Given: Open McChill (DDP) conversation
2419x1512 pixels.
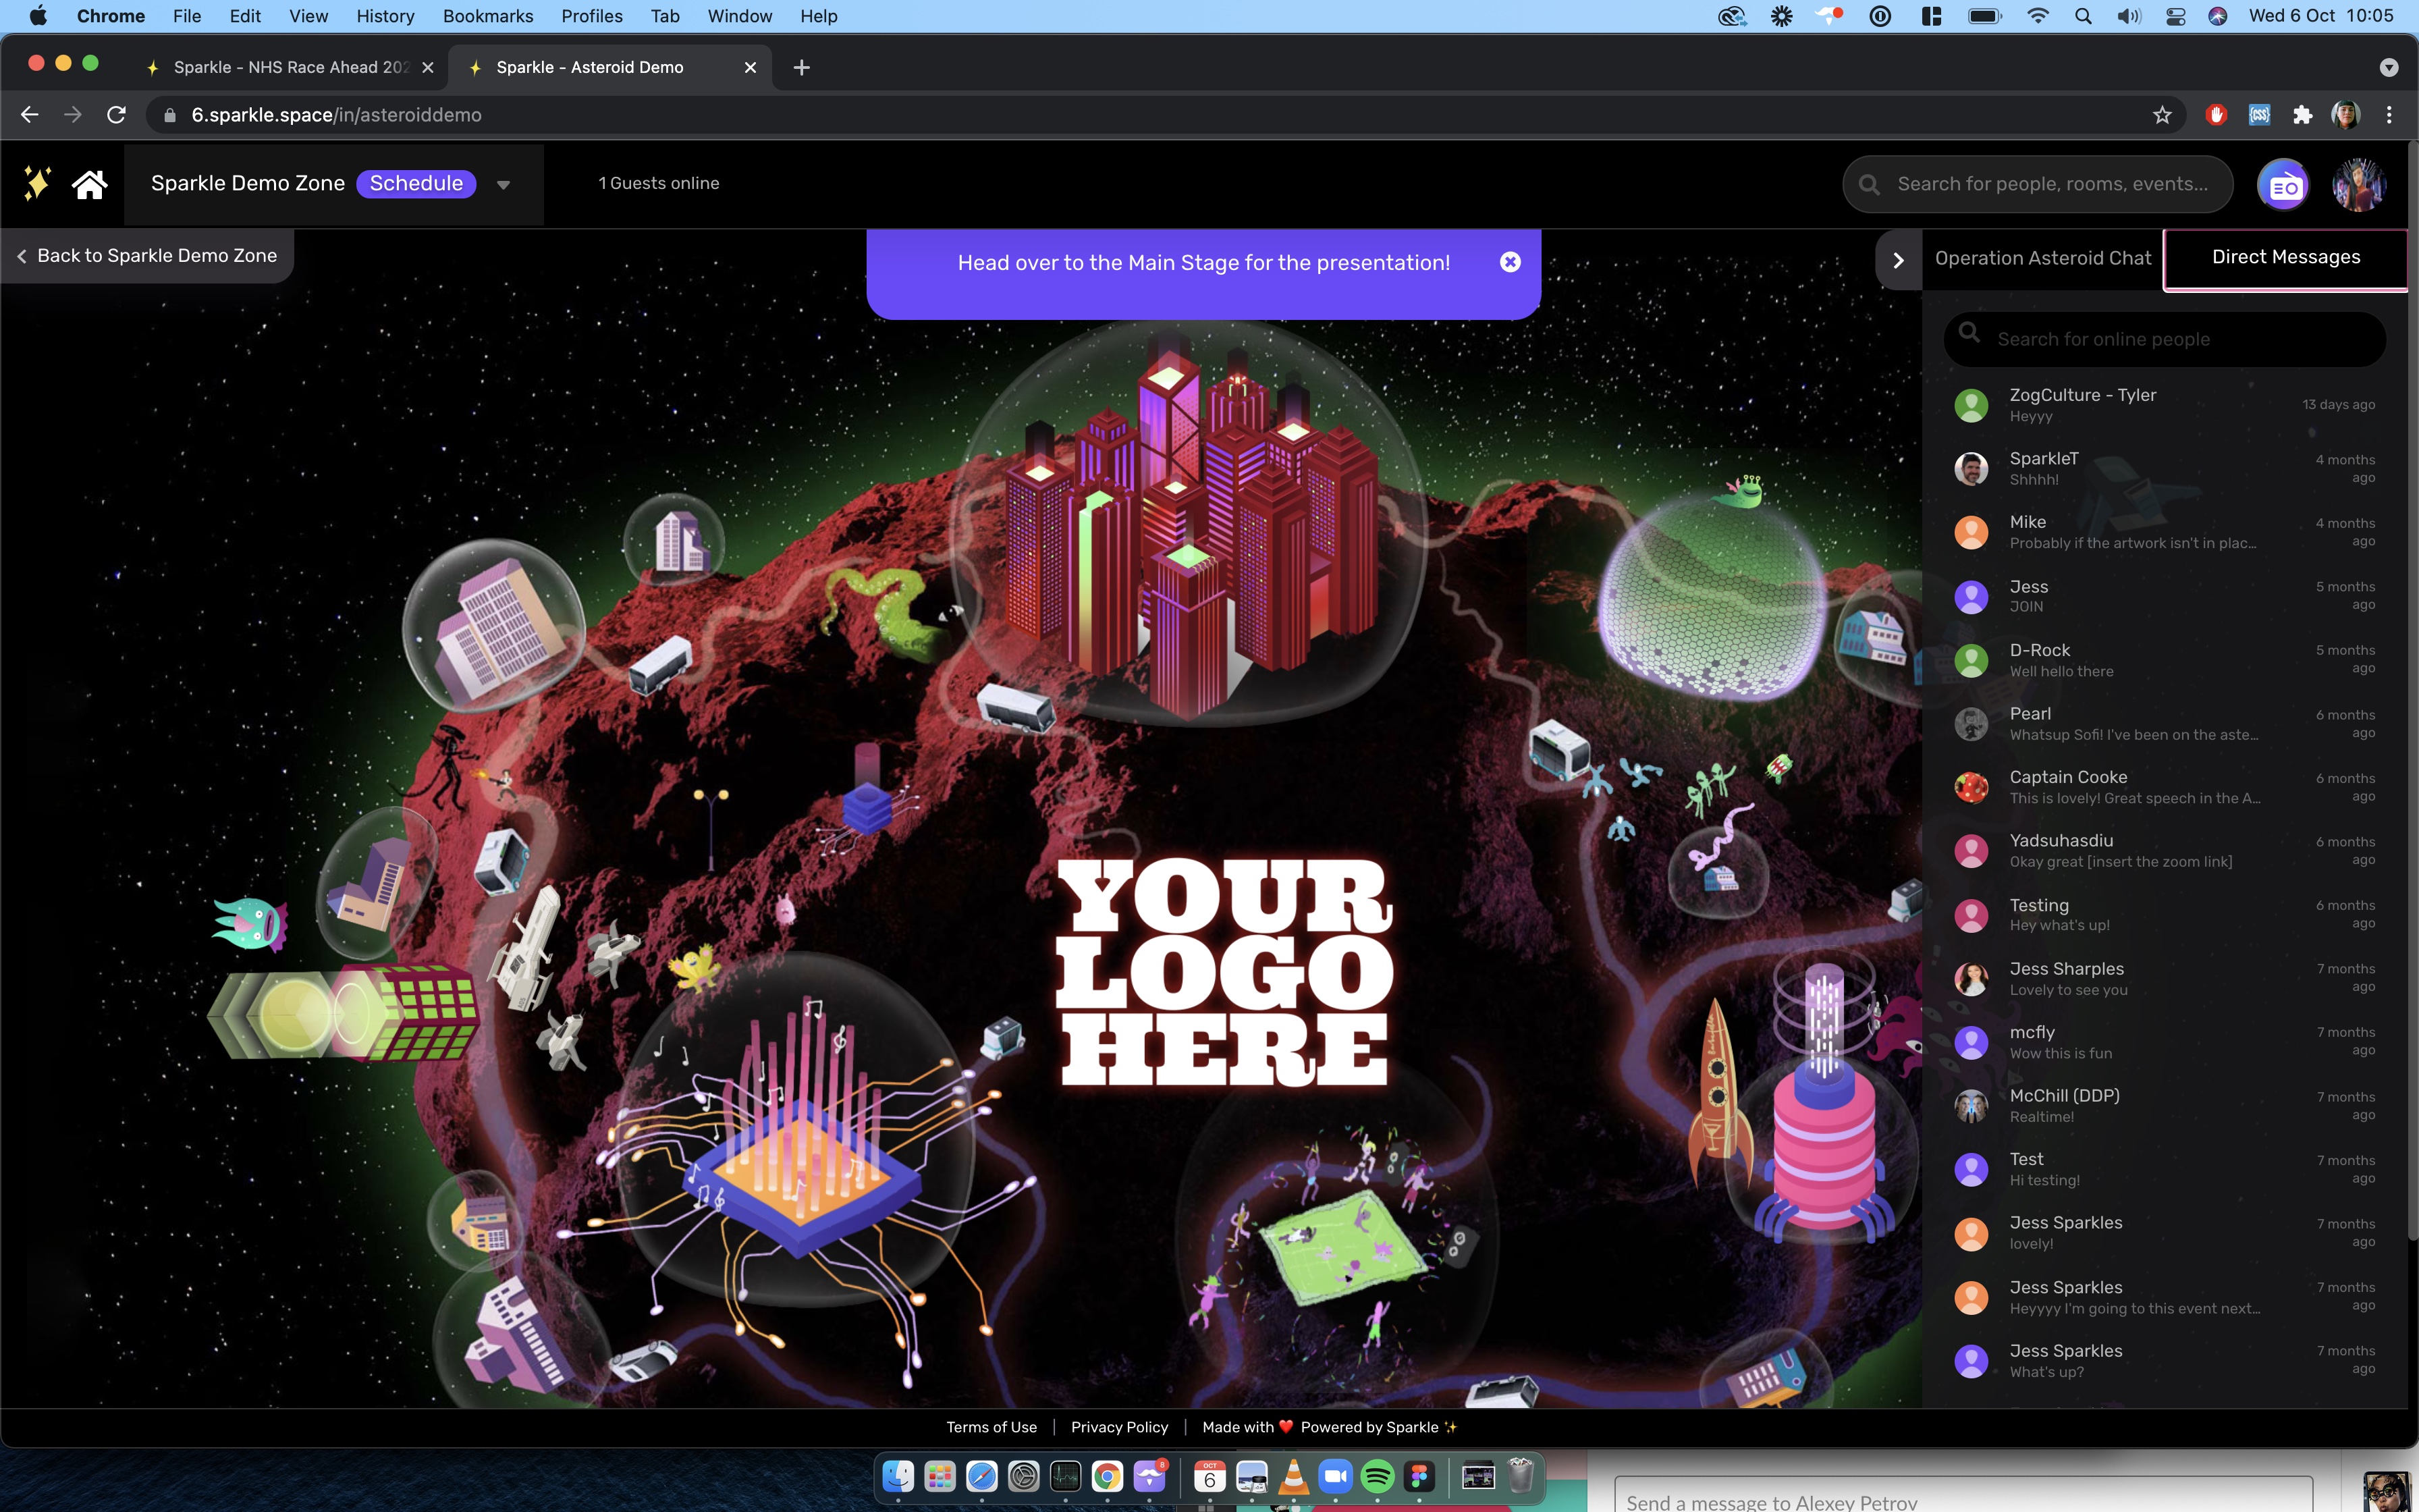Looking at the screenshot, I should 2164,1106.
